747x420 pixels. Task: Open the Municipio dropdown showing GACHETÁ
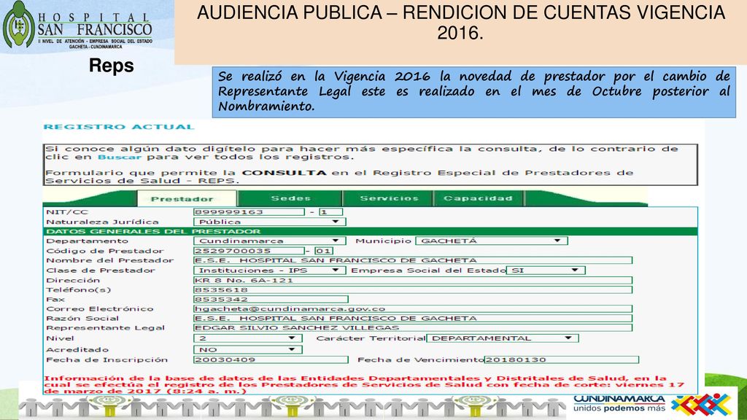pos(491,241)
